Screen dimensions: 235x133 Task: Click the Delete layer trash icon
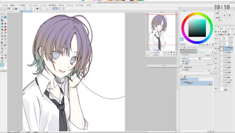click(234, 34)
